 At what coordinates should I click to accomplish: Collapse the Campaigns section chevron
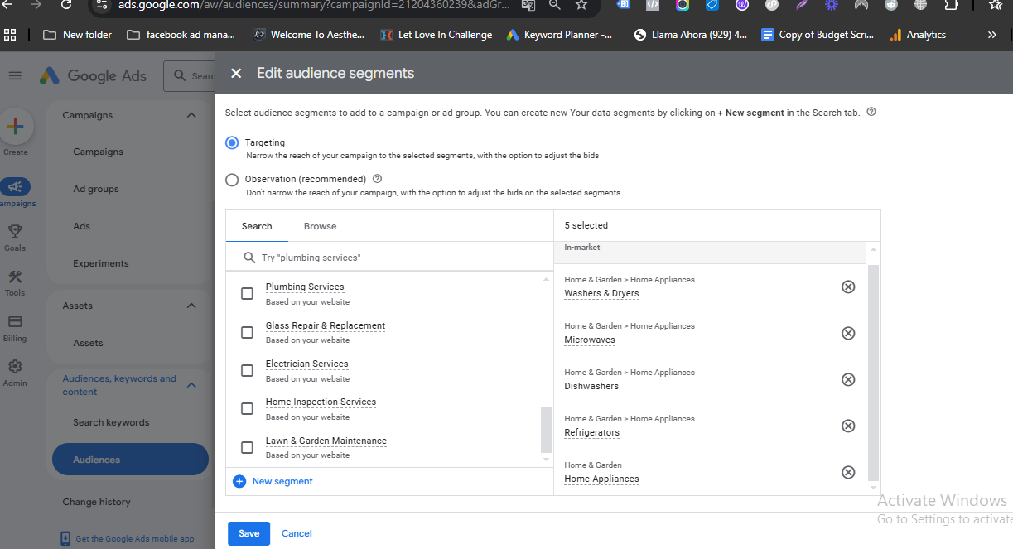click(x=191, y=115)
